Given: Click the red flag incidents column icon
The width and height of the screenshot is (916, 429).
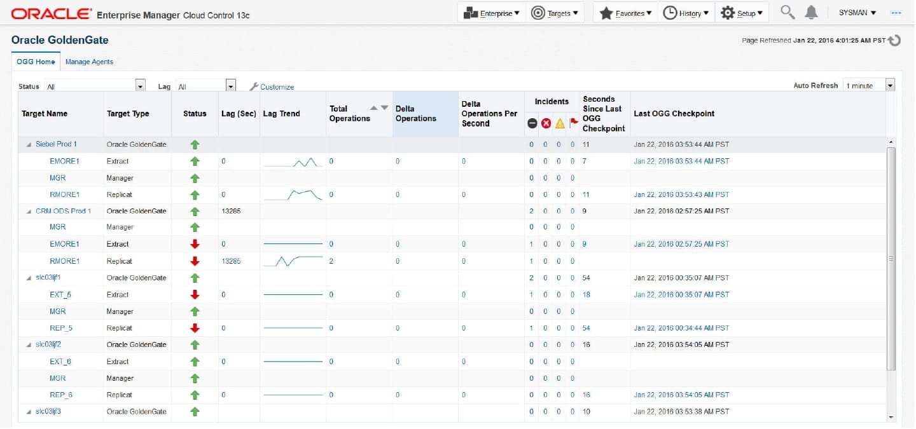Looking at the screenshot, I should pos(574,123).
